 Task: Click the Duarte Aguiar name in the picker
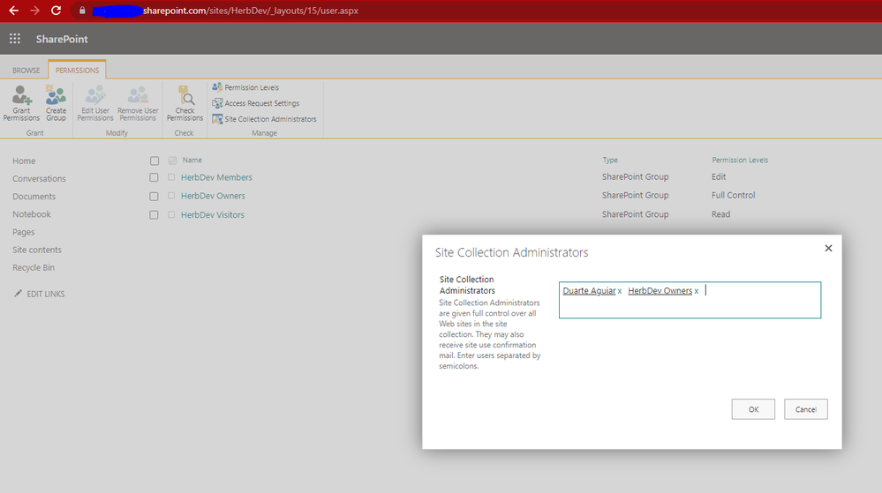(589, 291)
